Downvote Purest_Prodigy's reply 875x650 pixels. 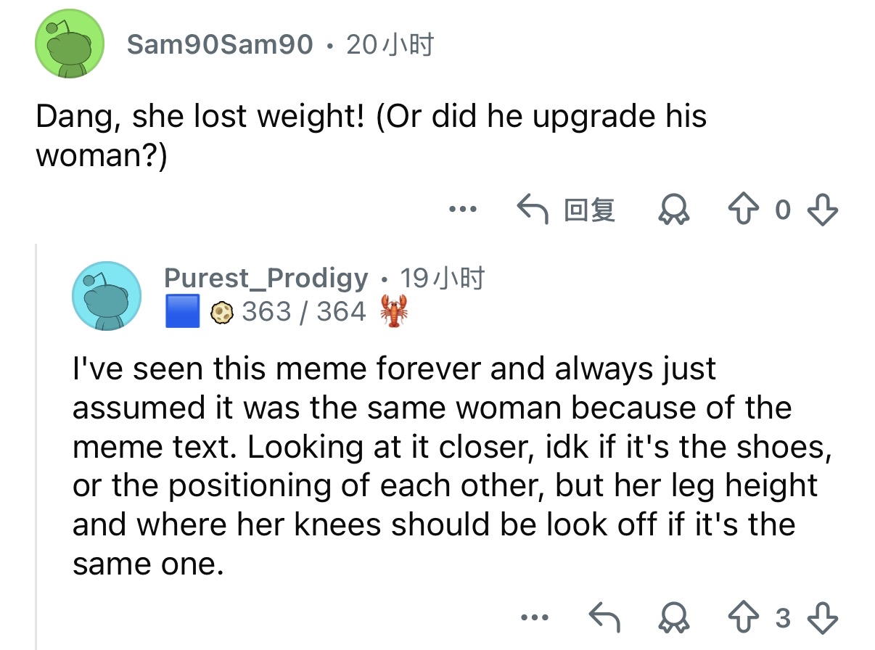pos(823,618)
